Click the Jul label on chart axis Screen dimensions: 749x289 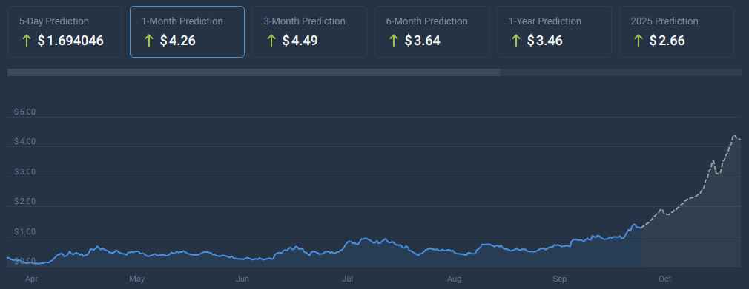tap(349, 279)
